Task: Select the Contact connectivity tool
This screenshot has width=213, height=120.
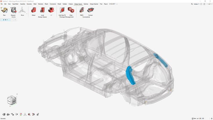Action: (x=90, y=11)
